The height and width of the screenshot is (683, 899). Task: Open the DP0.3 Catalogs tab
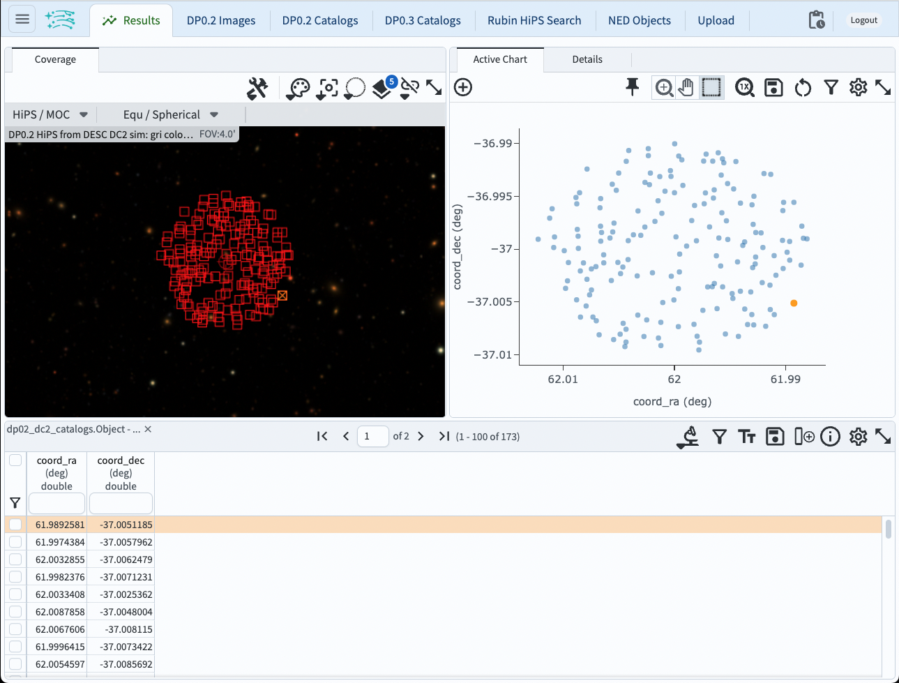tap(423, 20)
